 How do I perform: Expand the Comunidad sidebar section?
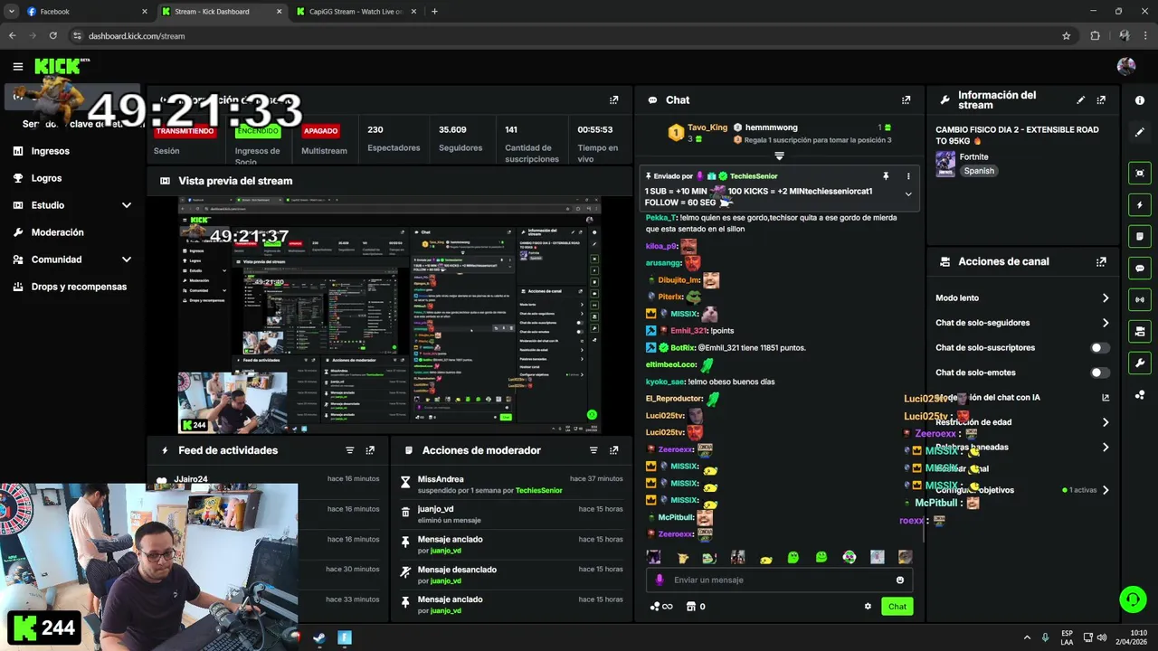point(127,259)
